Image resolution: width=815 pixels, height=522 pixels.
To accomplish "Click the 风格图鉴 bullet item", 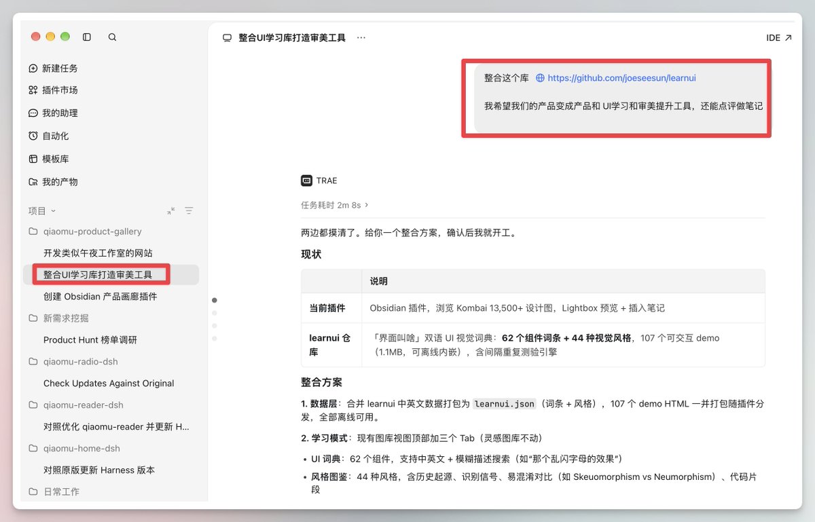I will pos(533,483).
